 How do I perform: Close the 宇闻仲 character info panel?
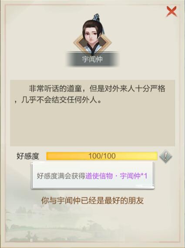(x=171, y=11)
